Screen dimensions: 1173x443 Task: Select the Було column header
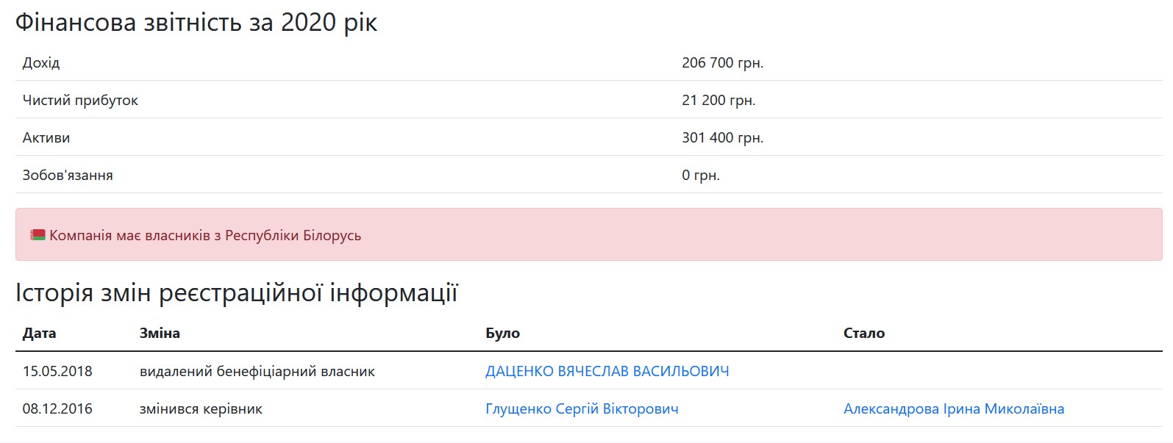(x=502, y=333)
